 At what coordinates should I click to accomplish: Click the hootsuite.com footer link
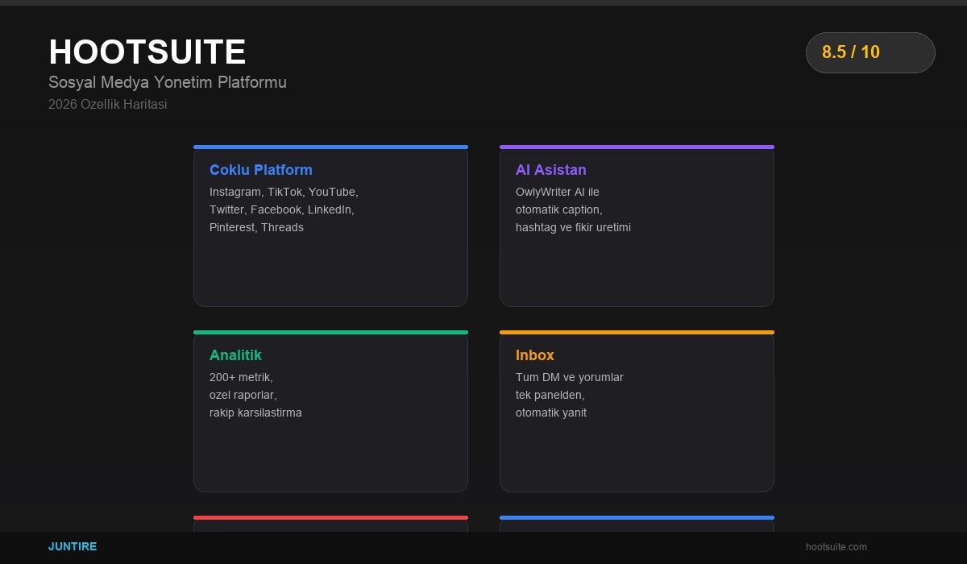[x=836, y=547]
